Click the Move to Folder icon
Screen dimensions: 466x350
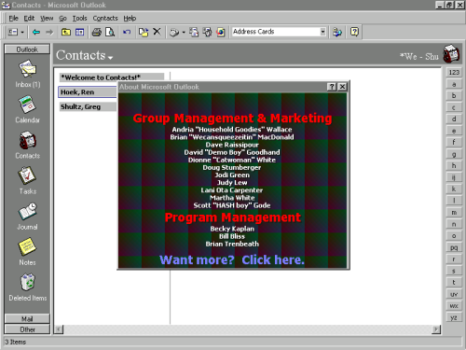[144, 32]
